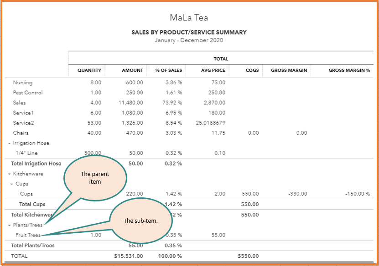Screen dimensions: 379x266
Task: Click the MaLa Tea report title
Action: click(x=189, y=17)
